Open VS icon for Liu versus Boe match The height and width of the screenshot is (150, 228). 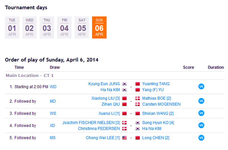[x=201, y=101]
